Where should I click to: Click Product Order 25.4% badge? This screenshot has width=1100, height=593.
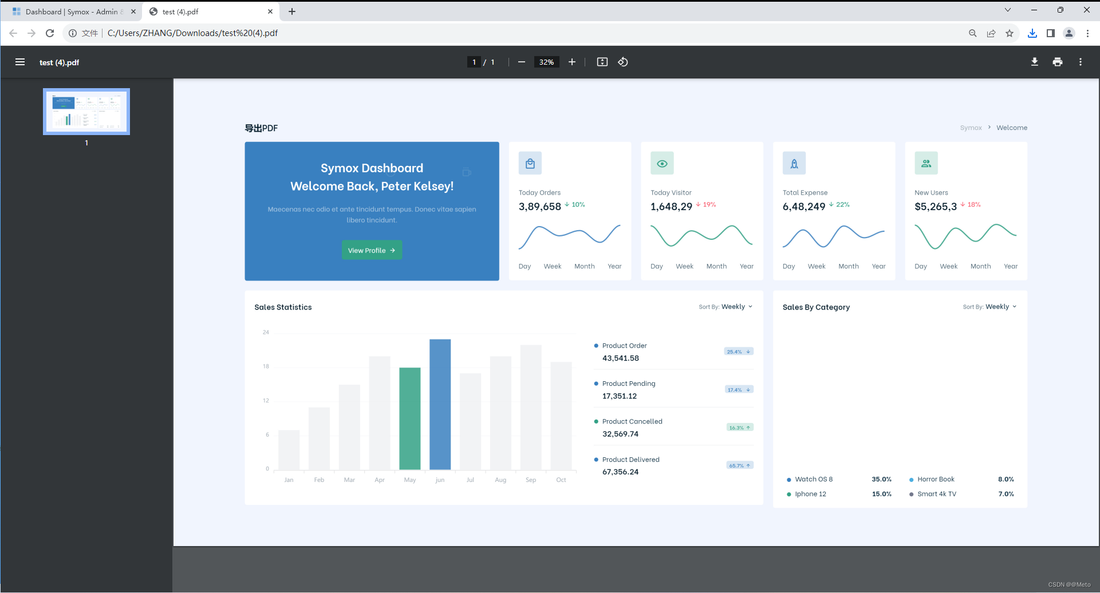pyautogui.click(x=739, y=351)
